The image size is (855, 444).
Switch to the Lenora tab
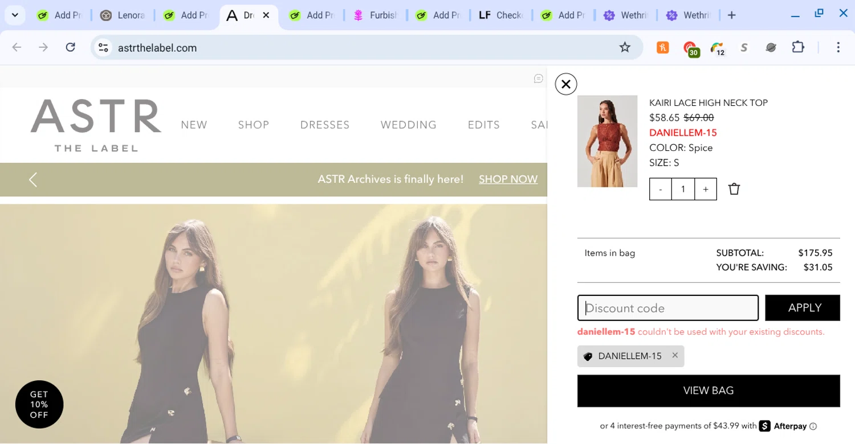pos(123,15)
